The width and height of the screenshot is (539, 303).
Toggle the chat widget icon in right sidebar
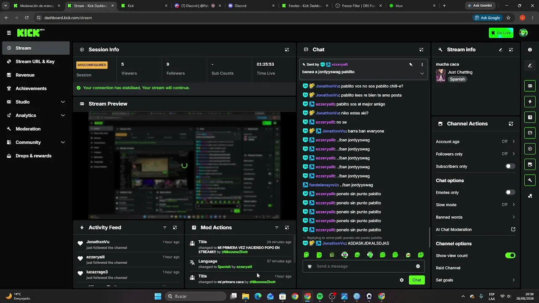coord(530,133)
